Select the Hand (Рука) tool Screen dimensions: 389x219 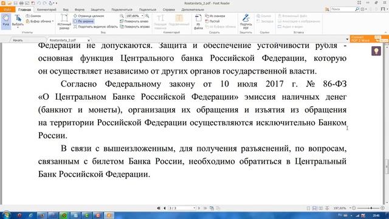point(5,21)
